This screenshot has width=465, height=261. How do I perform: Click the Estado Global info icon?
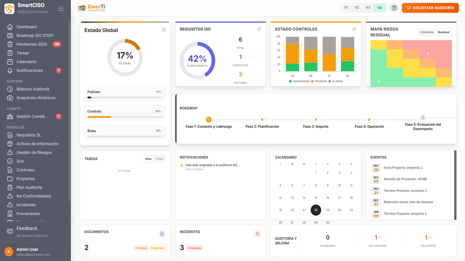point(163,30)
